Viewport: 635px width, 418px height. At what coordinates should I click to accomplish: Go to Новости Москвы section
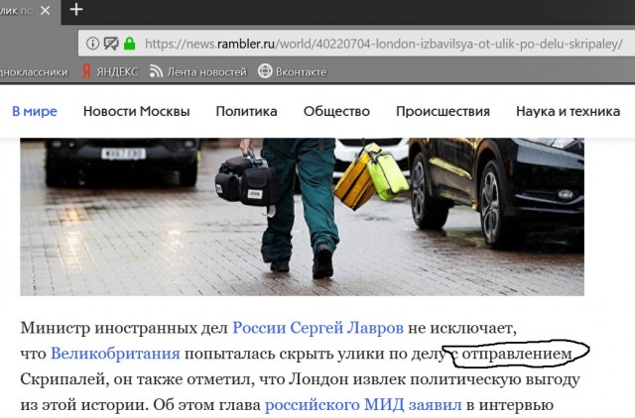[137, 111]
